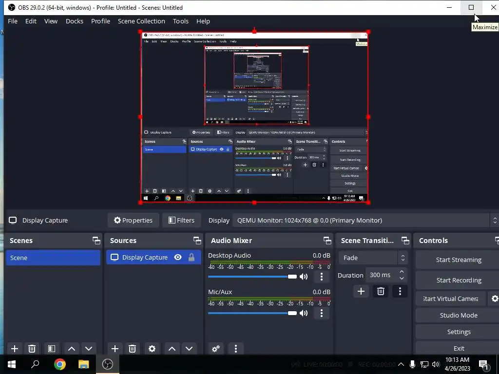
Task: Open Mic/Aux options three-dot menu
Action: coord(322,313)
